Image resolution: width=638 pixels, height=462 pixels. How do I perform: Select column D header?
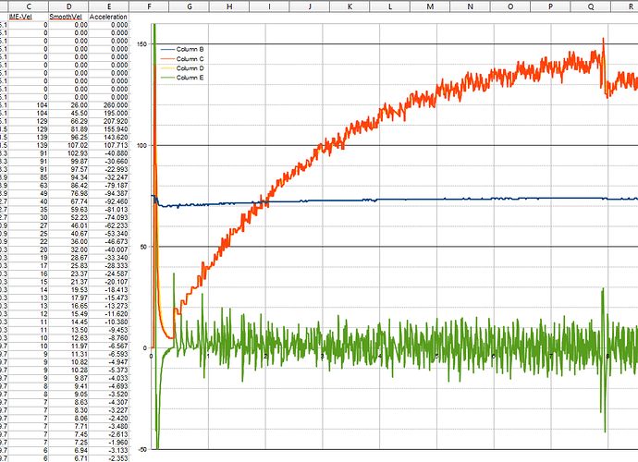(x=68, y=6)
